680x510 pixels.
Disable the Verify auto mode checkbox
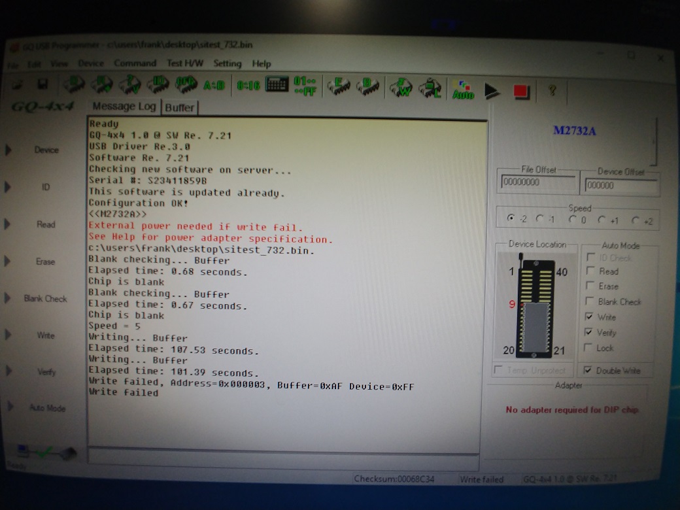pyautogui.click(x=590, y=333)
